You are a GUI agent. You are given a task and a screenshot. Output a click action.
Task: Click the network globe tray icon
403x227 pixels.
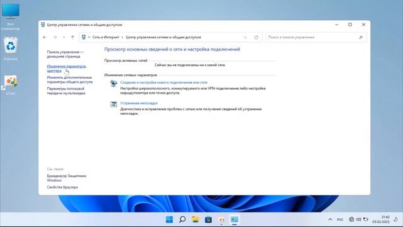pos(351,219)
